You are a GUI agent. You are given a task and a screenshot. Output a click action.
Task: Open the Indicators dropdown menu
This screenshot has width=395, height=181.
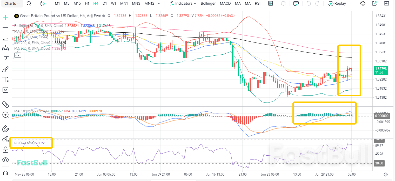183,4
